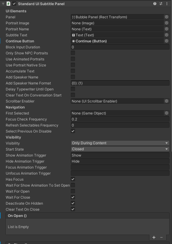This screenshot has width=172, height=244.
Task: Click the Navigation section heading
Action: [x=15, y=107]
